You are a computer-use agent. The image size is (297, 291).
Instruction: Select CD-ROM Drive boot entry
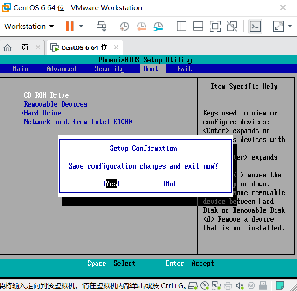(x=46, y=95)
